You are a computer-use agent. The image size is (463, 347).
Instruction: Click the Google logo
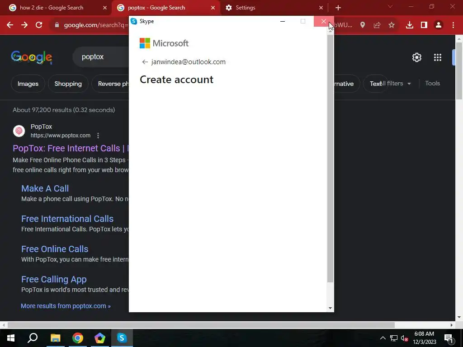(x=32, y=57)
